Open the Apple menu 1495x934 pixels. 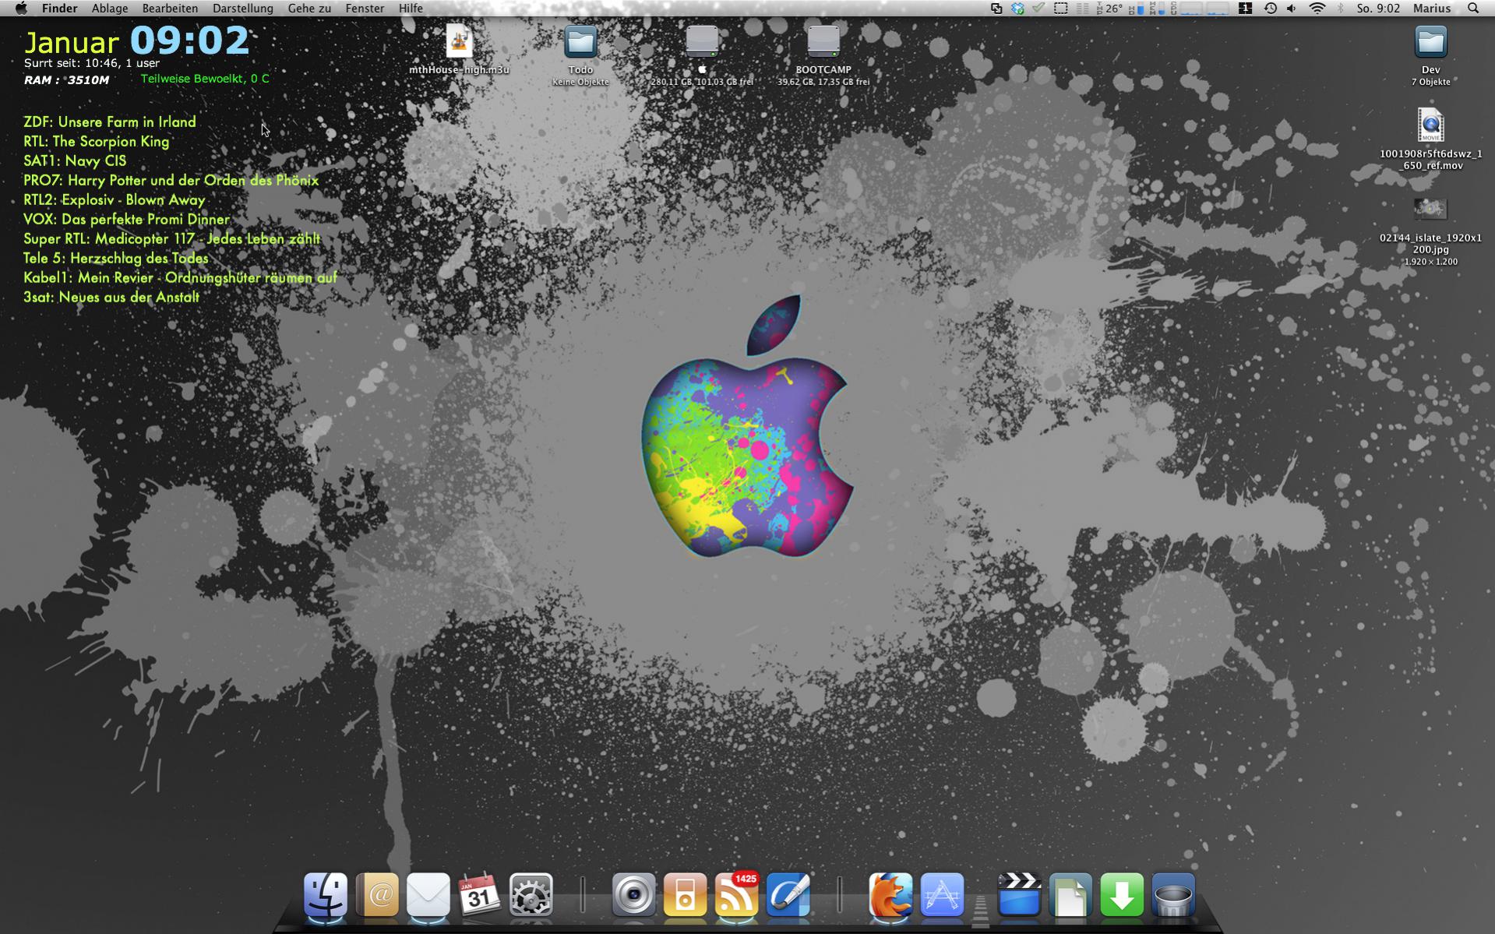coord(21,9)
